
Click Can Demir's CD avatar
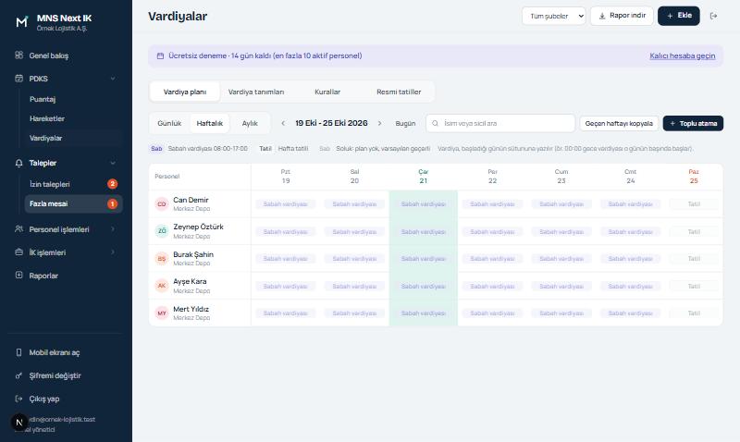(161, 203)
